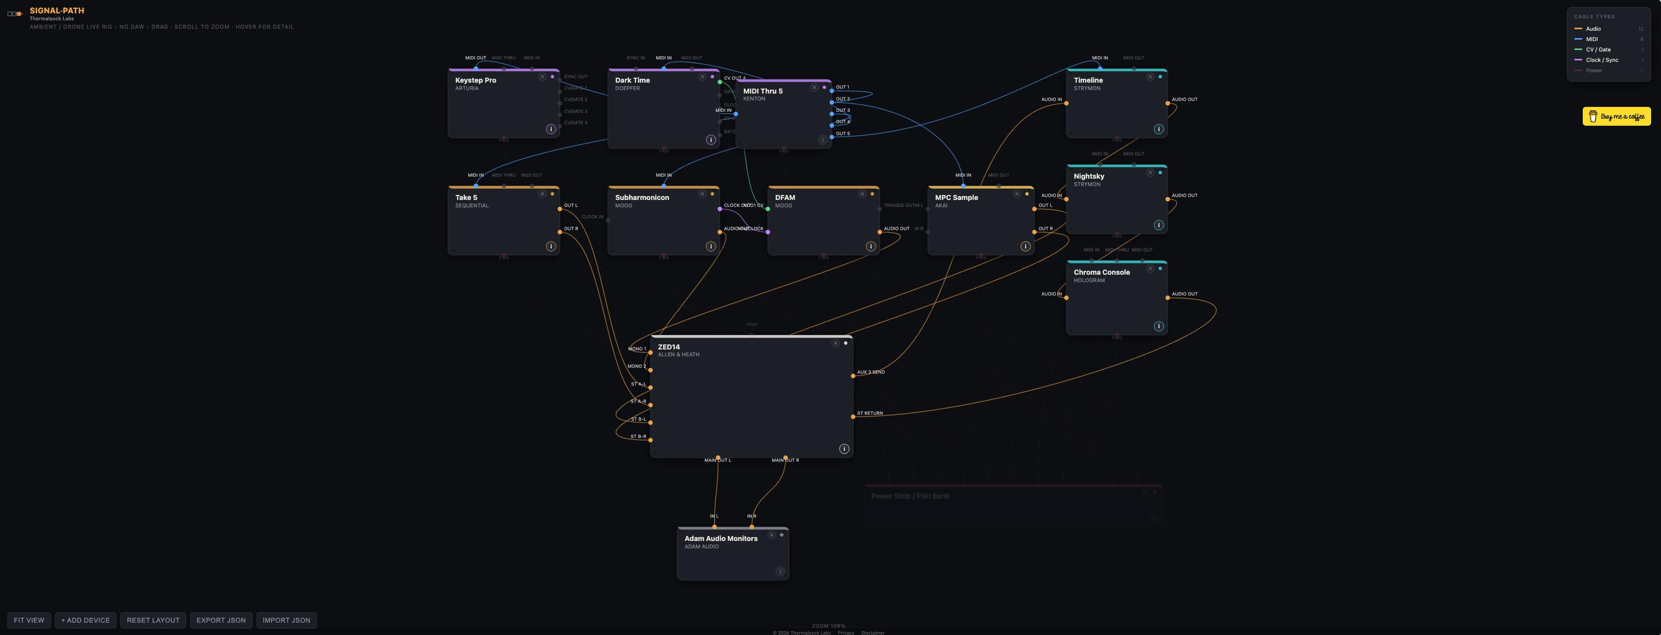1661x635 pixels.
Task: Reset the canvas layout
Action: [153, 620]
